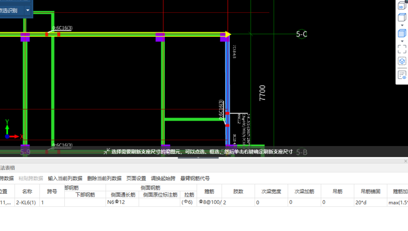The width and height of the screenshot is (408, 231).
Task: Activate the dashed-rectangle zoom window icon
Action: pyautogui.click(x=402, y=49)
